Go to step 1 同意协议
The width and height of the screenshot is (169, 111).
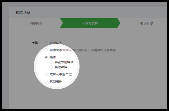[x=35, y=23]
